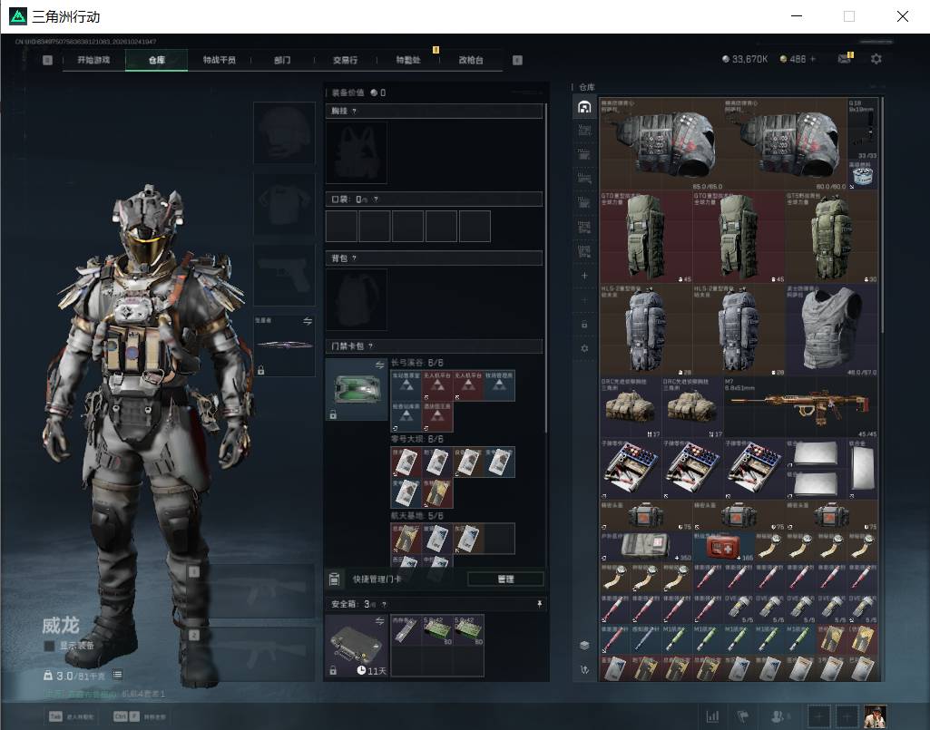Switch to the 开始游戏 tab

click(x=93, y=60)
